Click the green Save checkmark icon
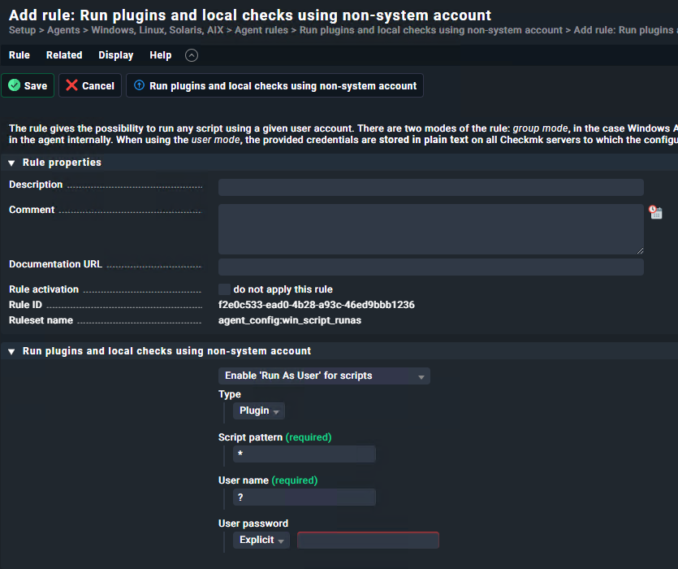 click(15, 85)
